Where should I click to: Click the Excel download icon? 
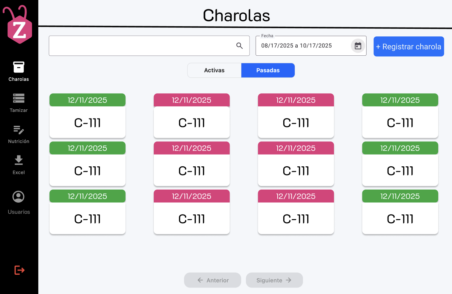[x=19, y=160]
